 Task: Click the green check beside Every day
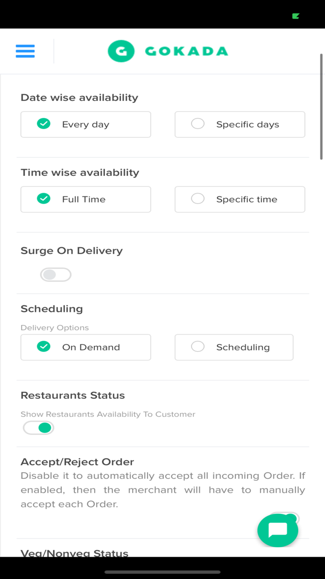pos(44,124)
